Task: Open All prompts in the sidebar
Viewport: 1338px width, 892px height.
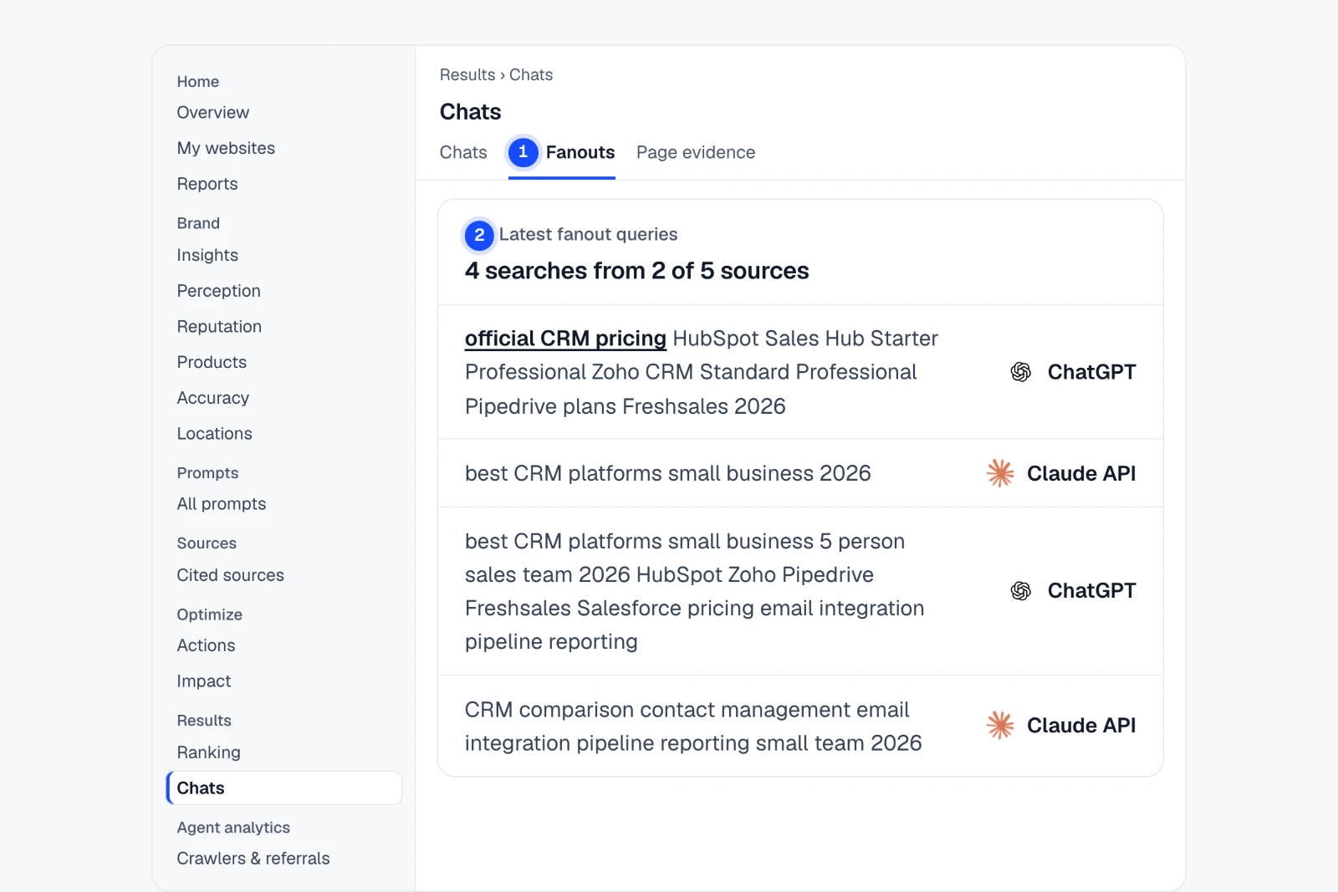Action: 222,504
